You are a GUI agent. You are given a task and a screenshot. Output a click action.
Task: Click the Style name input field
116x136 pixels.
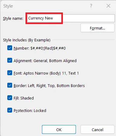pyautogui.click(x=71, y=18)
